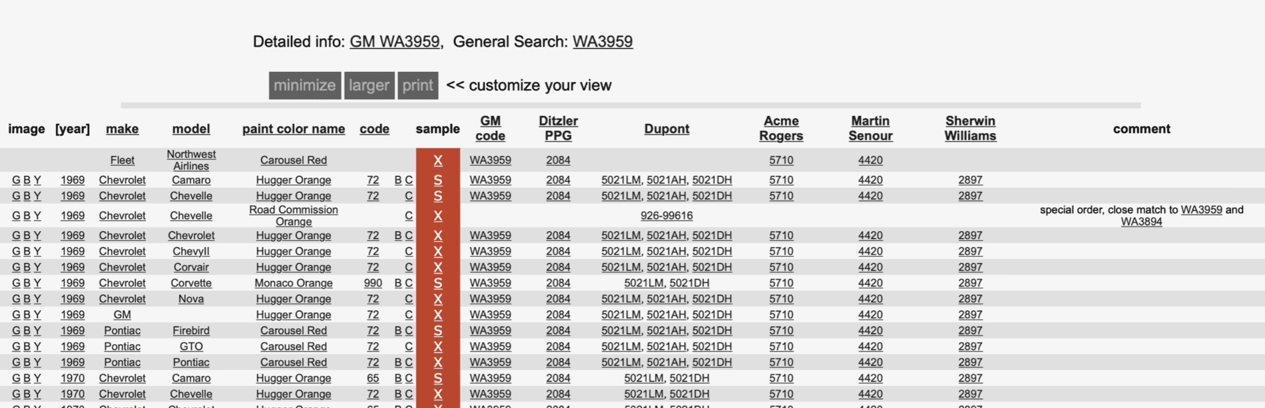Click the larger view button
This screenshot has width=1265, height=408.
tap(369, 85)
